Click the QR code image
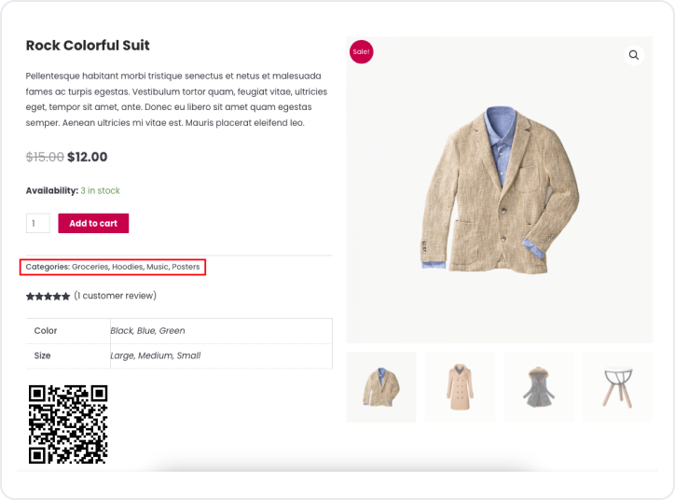The width and height of the screenshot is (675, 500). (68, 424)
